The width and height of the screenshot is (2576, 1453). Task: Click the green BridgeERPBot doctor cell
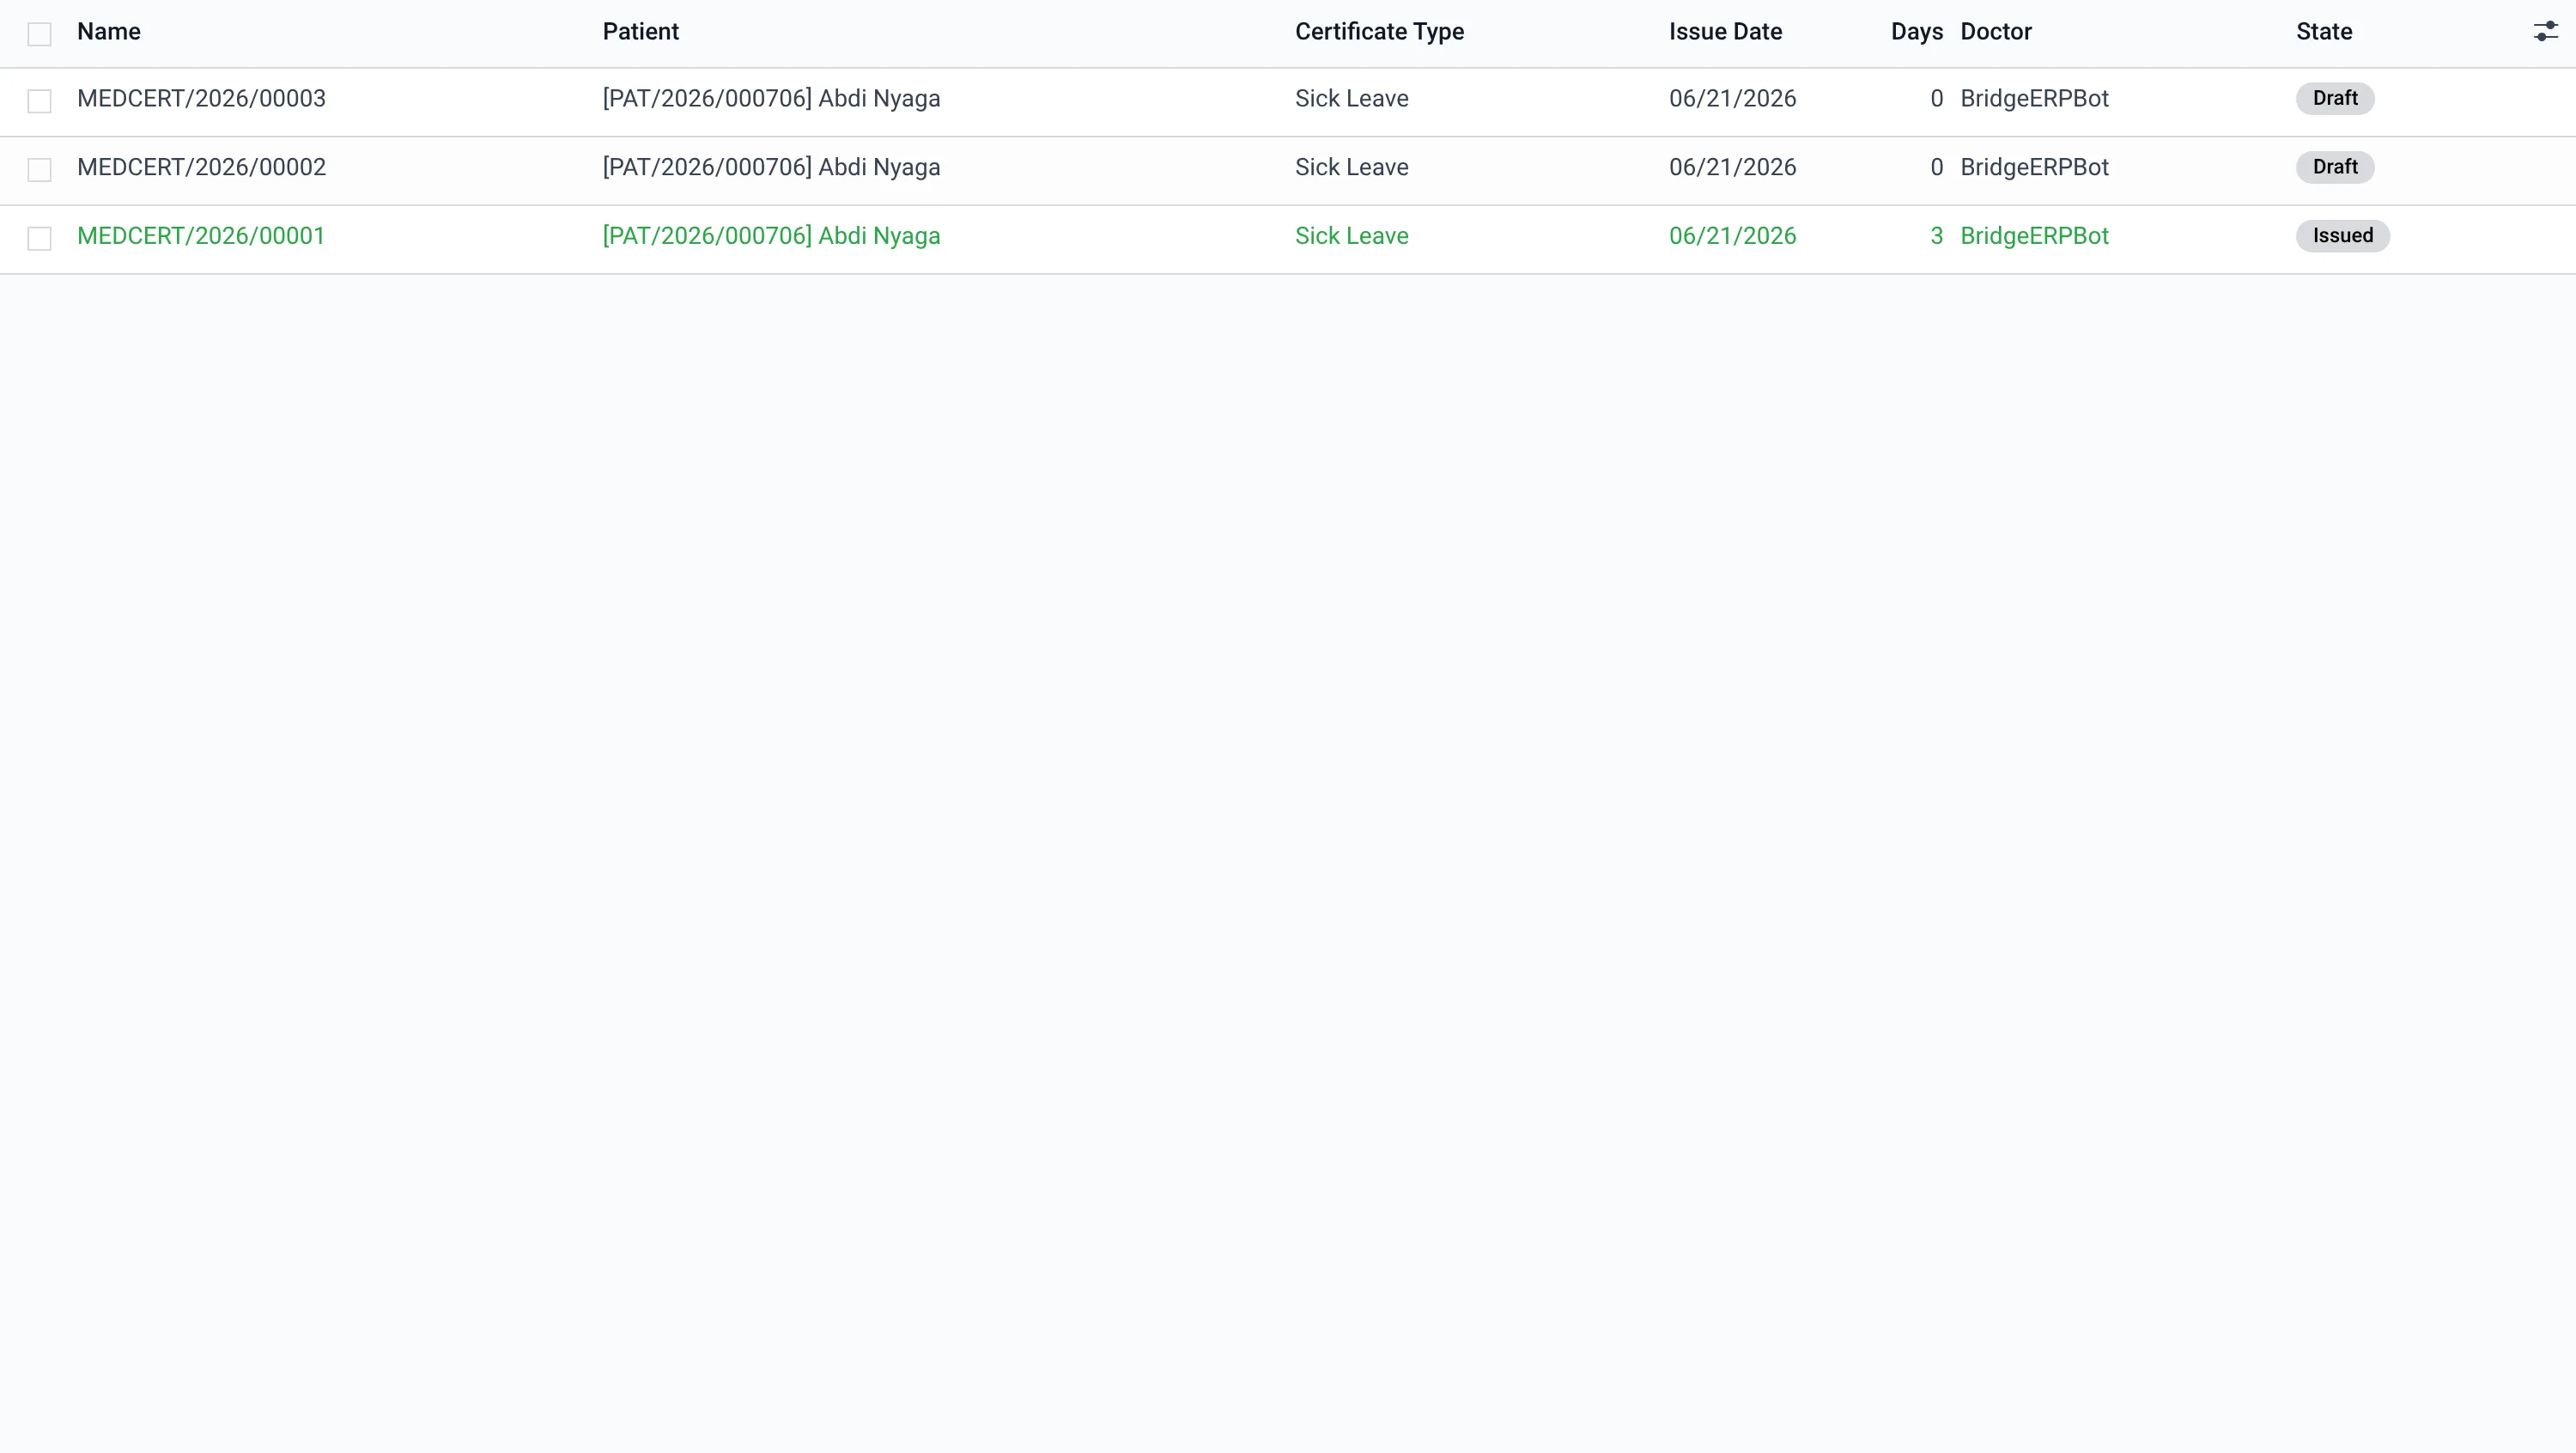[2034, 236]
